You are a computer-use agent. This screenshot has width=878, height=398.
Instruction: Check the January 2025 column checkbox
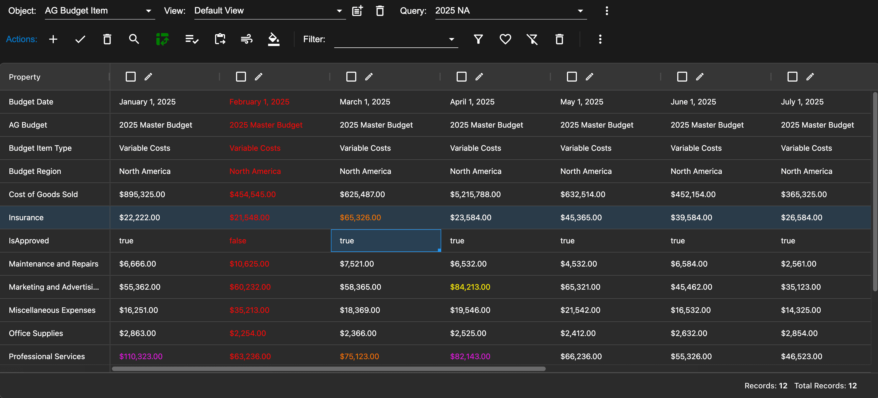[130, 77]
